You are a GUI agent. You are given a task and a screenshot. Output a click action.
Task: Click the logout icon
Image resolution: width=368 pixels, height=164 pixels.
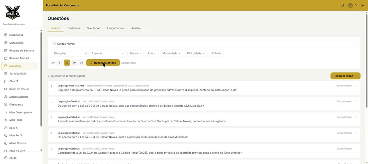(362, 5)
